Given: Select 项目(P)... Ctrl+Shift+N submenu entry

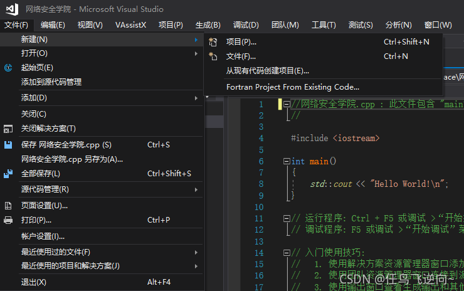Looking at the screenshot, I should click(324, 42).
